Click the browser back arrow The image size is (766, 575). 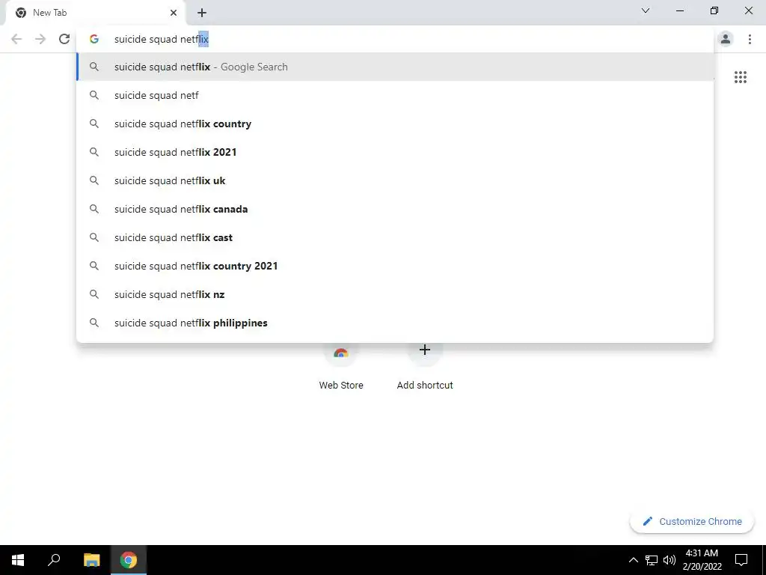pyautogui.click(x=16, y=39)
